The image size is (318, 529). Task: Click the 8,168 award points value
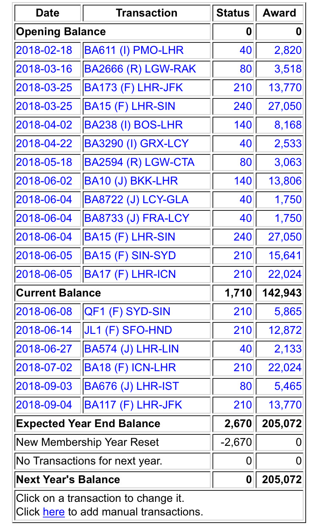[x=287, y=125]
